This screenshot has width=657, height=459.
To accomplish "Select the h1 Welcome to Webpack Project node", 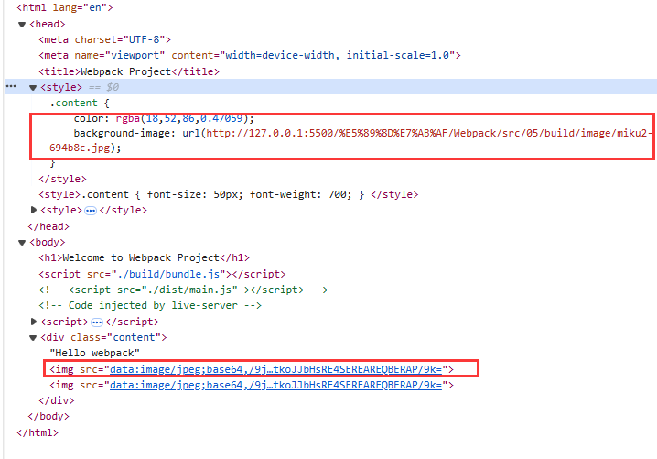I will pos(144,258).
